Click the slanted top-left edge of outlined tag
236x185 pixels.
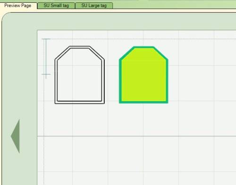tap(62, 53)
